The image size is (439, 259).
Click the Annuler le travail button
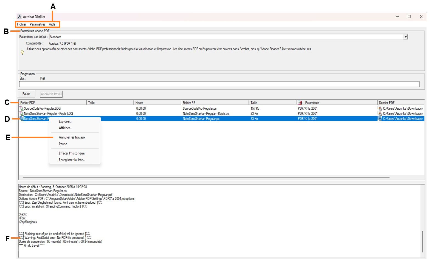(51, 94)
